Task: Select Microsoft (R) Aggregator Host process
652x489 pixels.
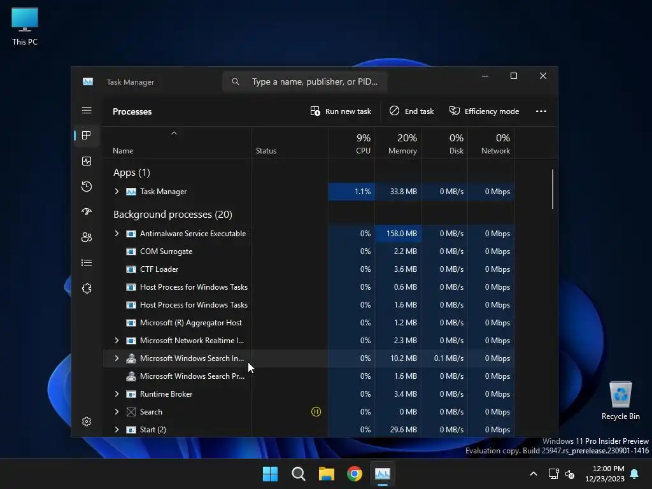Action: [308, 323]
